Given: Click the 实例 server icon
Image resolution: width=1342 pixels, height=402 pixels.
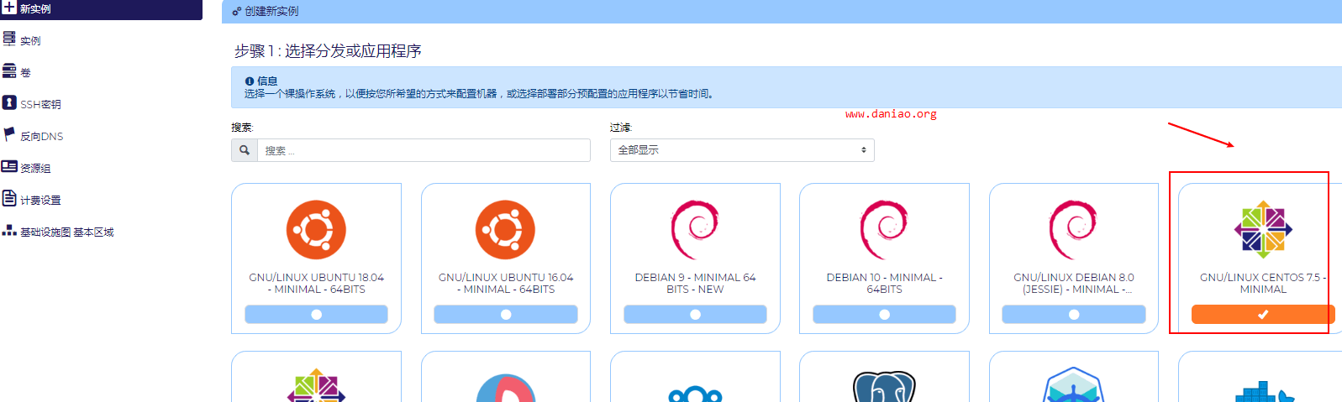Looking at the screenshot, I should pyautogui.click(x=9, y=39).
